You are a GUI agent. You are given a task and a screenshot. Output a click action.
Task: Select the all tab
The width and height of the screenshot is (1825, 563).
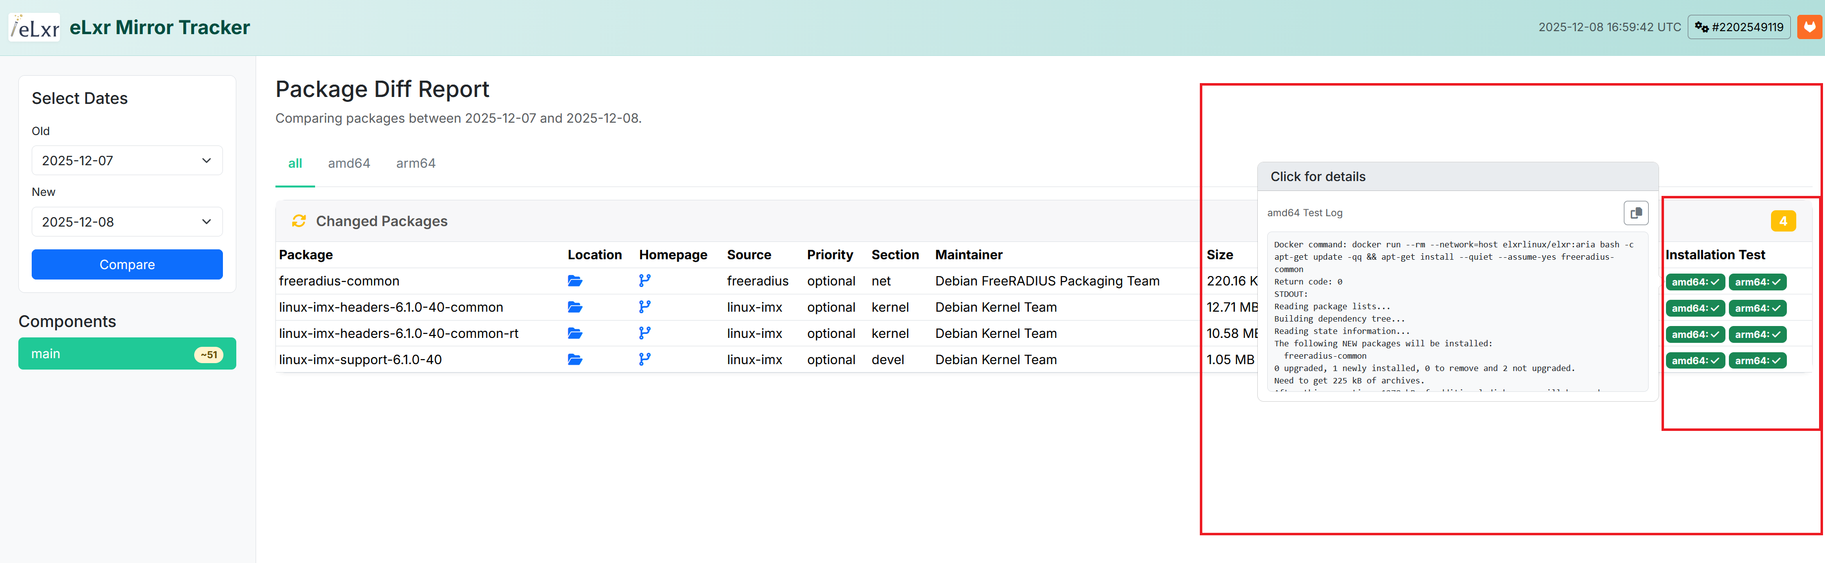(x=295, y=163)
